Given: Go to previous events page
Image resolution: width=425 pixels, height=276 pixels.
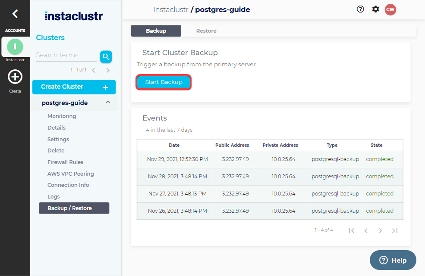Looking at the screenshot, I should pyautogui.click(x=366, y=230).
